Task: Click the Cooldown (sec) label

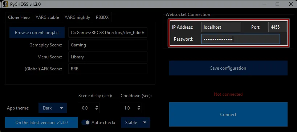Action: (x=136, y=96)
